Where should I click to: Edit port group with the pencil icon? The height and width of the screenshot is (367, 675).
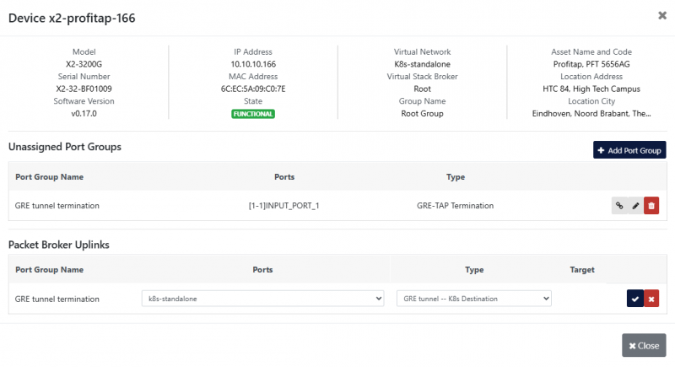tap(635, 205)
